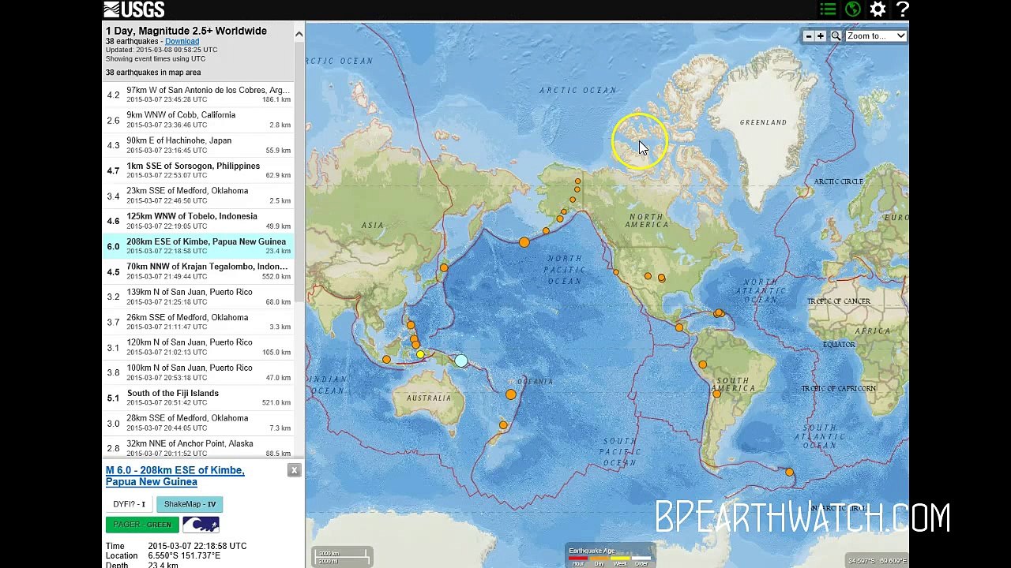Click the topmost Alaska quake marker

pyautogui.click(x=578, y=181)
